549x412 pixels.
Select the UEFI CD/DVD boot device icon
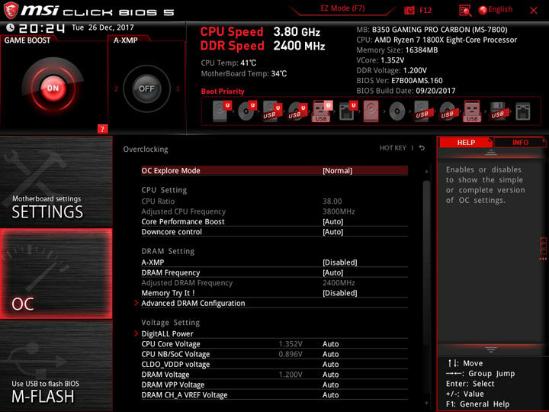click(247, 111)
